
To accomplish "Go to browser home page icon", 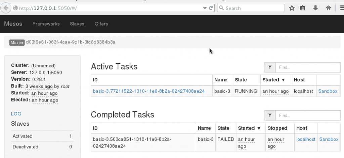I will tap(328, 8).
